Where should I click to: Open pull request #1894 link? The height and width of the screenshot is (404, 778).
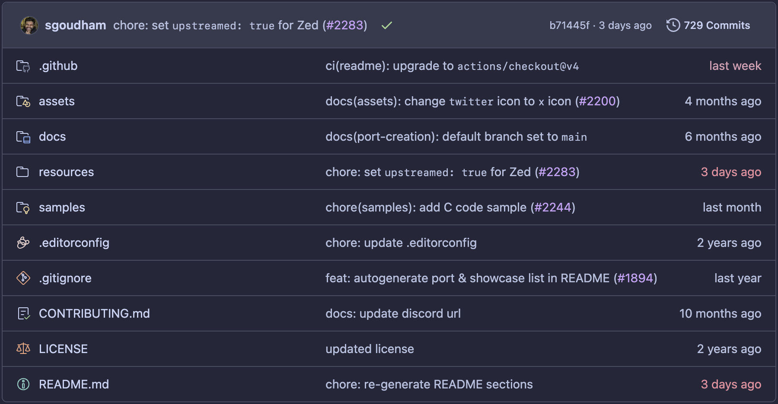635,278
